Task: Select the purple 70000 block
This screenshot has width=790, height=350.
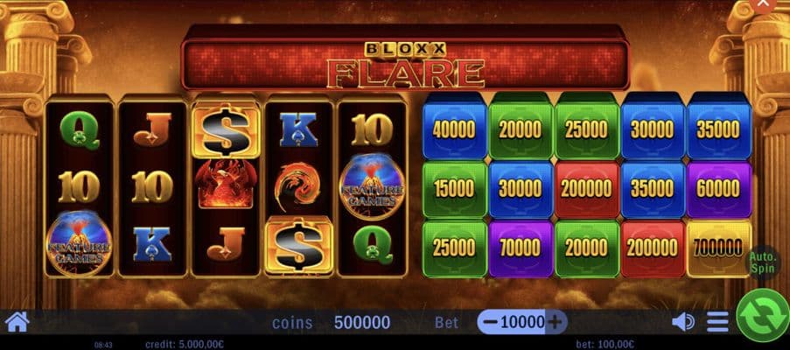Action: coord(520,248)
